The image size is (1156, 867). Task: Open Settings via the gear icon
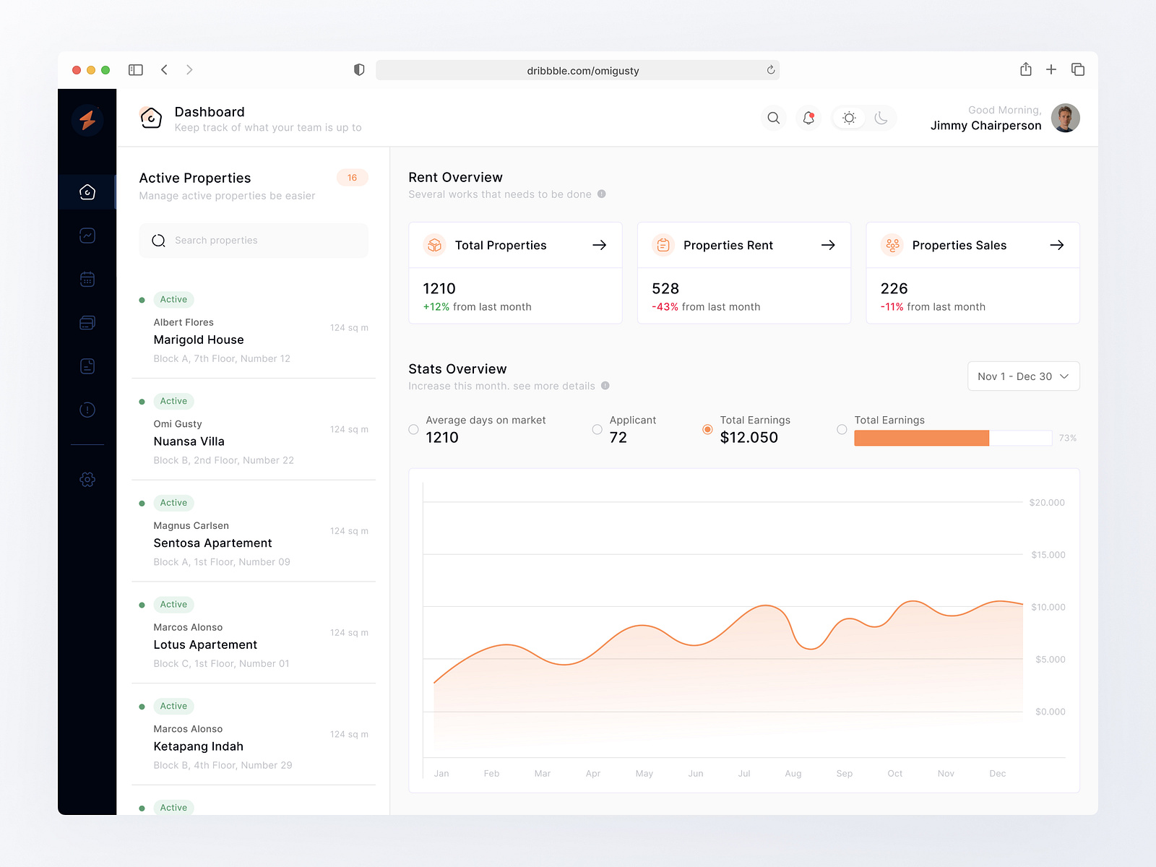point(87,479)
